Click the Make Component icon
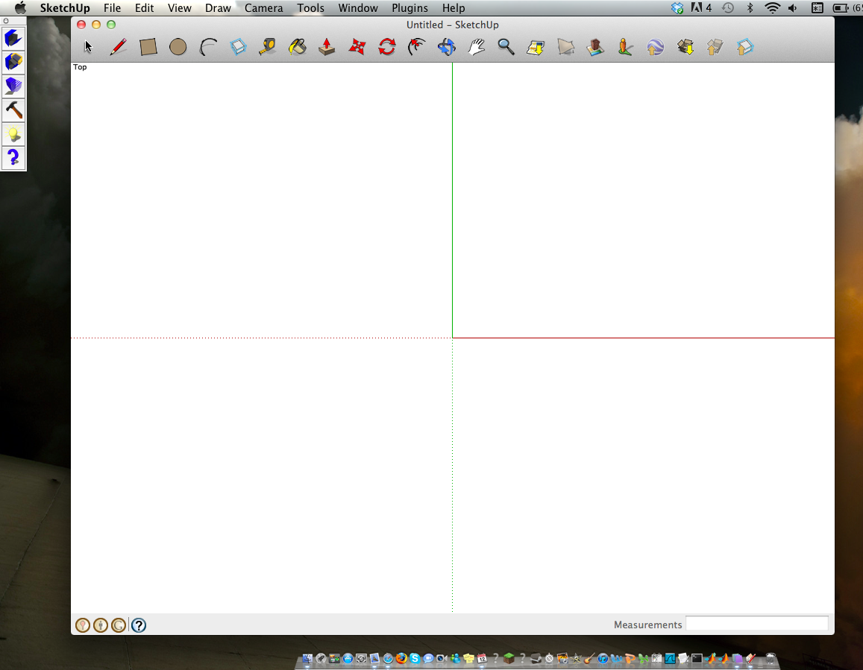The height and width of the screenshot is (670, 863). point(238,47)
